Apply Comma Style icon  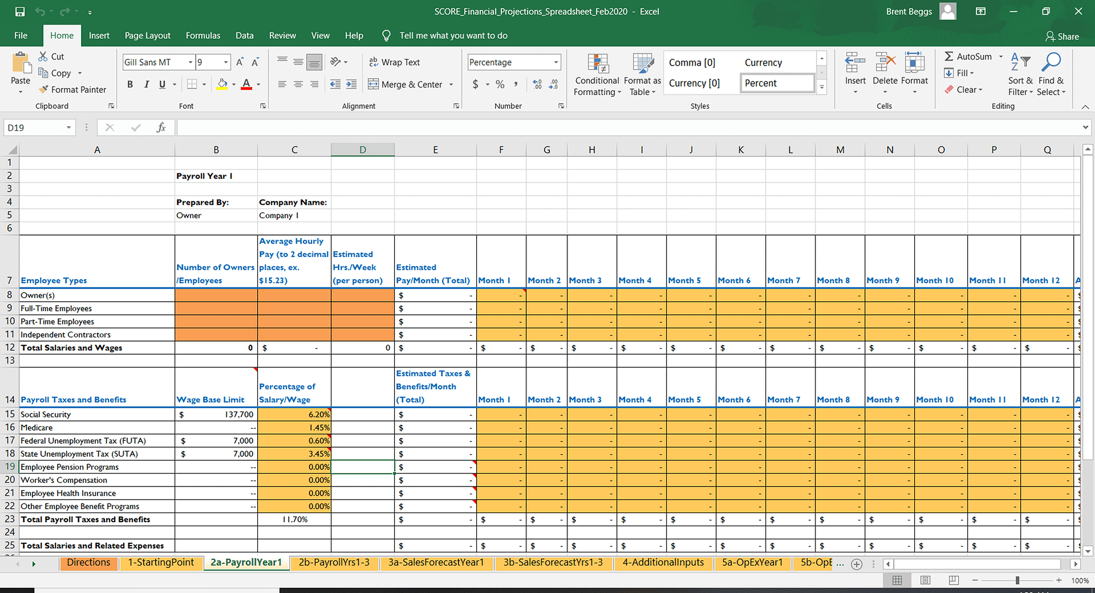click(x=516, y=84)
